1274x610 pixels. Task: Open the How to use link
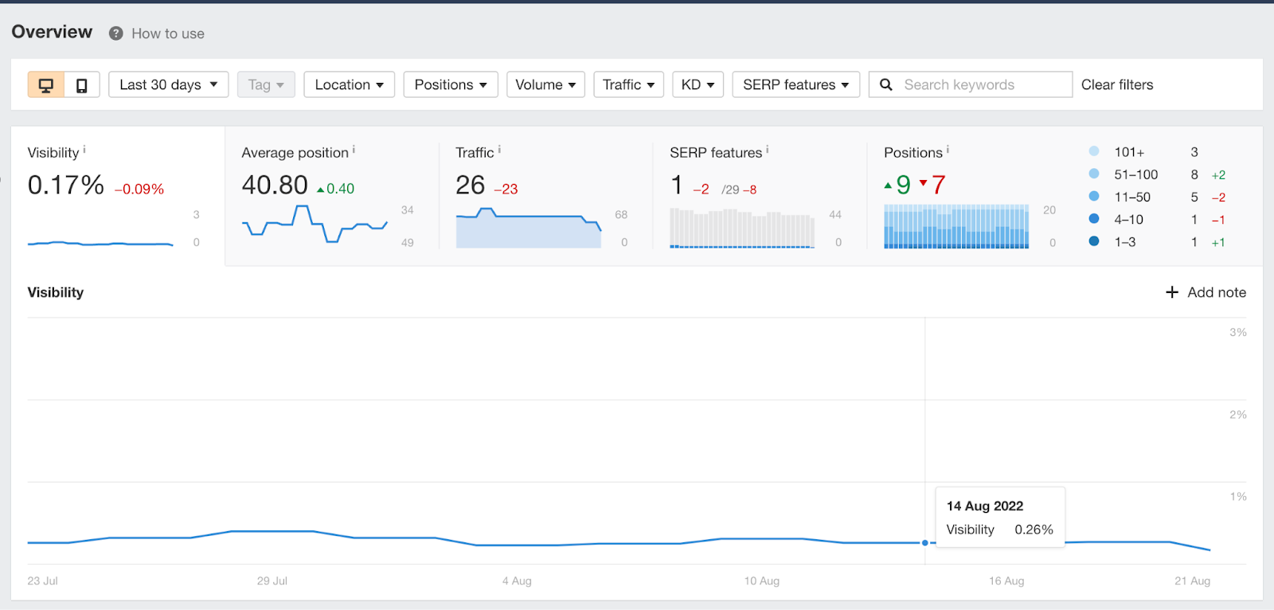click(x=168, y=33)
